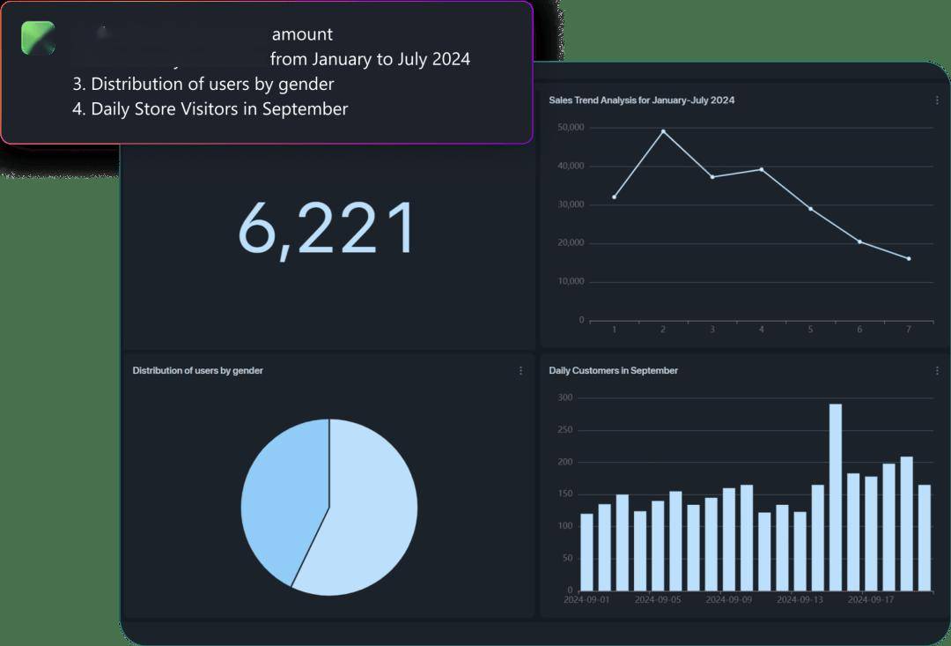Select the month 4 data point on sales line
Viewport: 951px width, 646px height.
[x=761, y=169]
